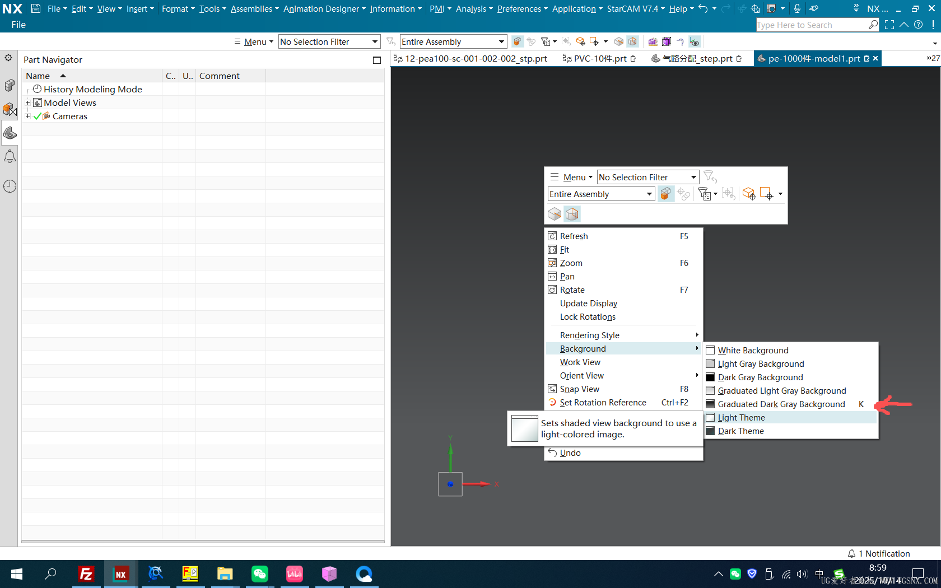Pick the Dark Gray Background swatch
Viewport: 941px width, 588px height.
(710, 377)
